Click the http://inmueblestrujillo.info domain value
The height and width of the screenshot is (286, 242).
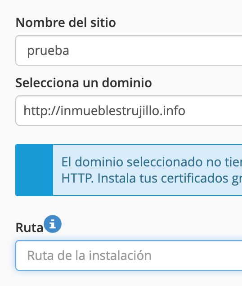coord(104,111)
